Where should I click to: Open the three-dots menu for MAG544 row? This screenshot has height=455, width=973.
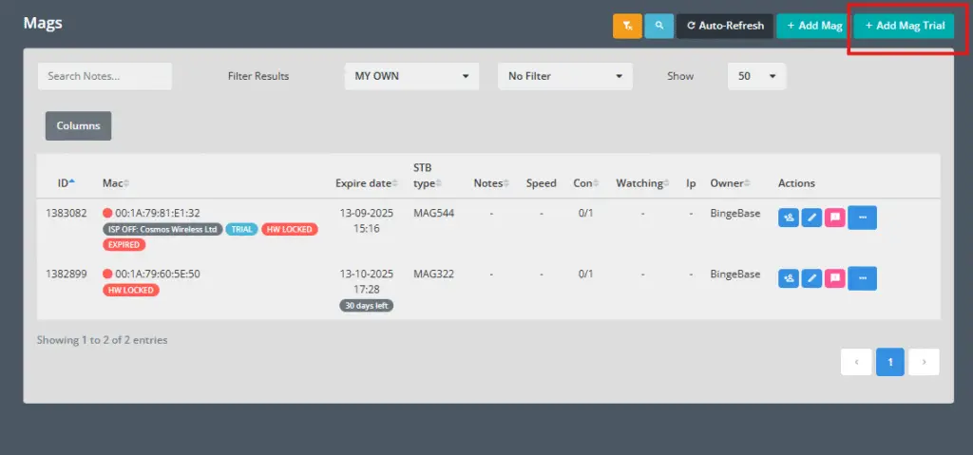pyautogui.click(x=862, y=218)
